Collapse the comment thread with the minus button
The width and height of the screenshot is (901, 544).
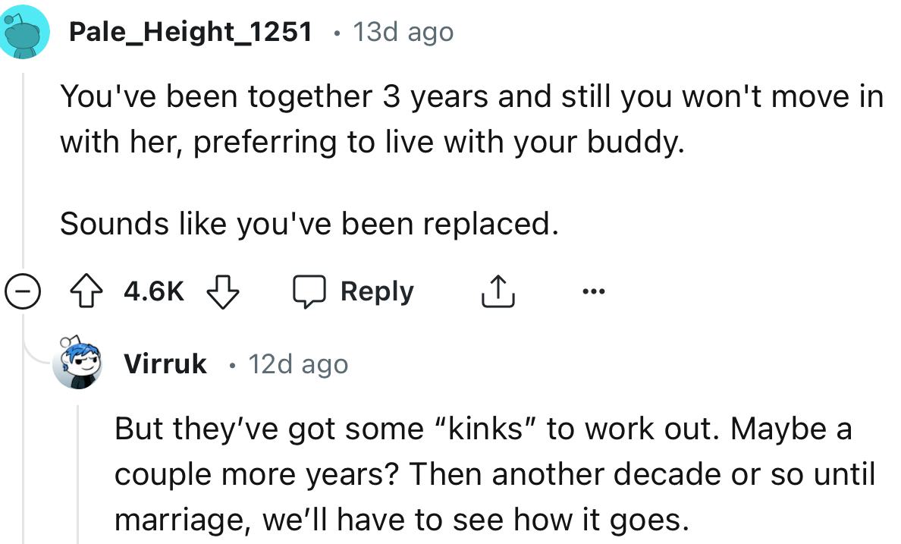coord(25,290)
